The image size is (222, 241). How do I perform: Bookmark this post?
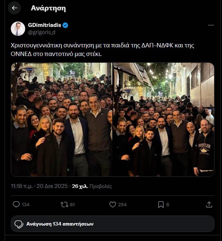tap(161, 204)
